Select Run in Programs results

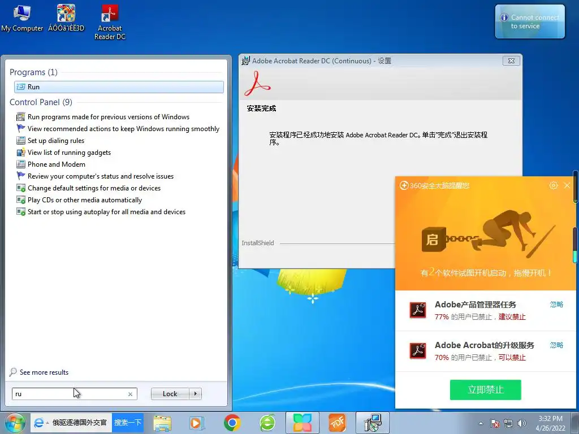click(119, 86)
